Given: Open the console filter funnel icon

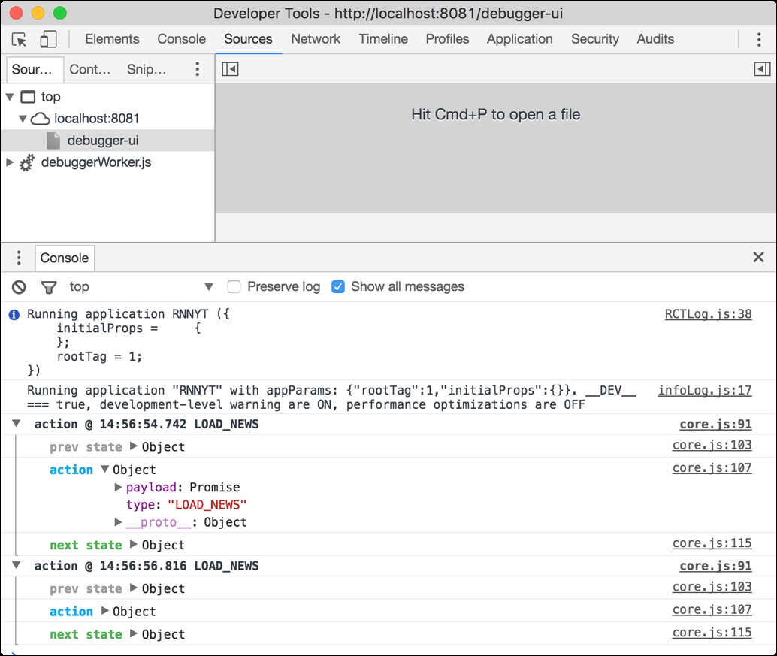Looking at the screenshot, I should click(49, 287).
